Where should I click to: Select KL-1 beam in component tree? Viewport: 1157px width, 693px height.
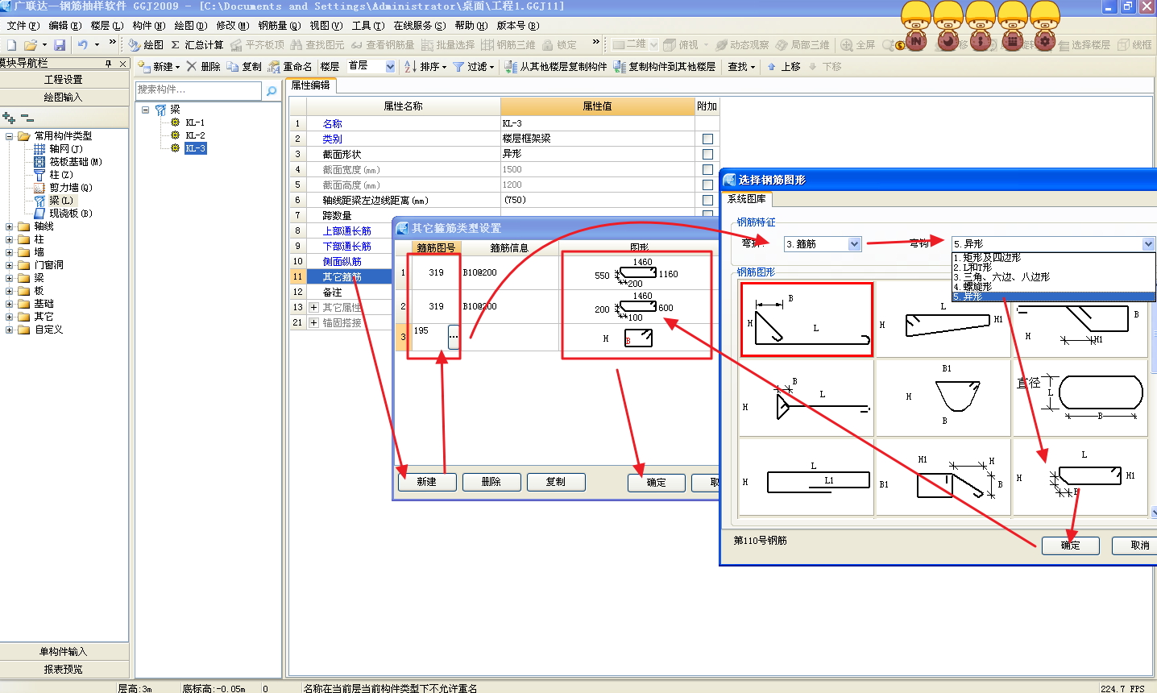click(195, 122)
